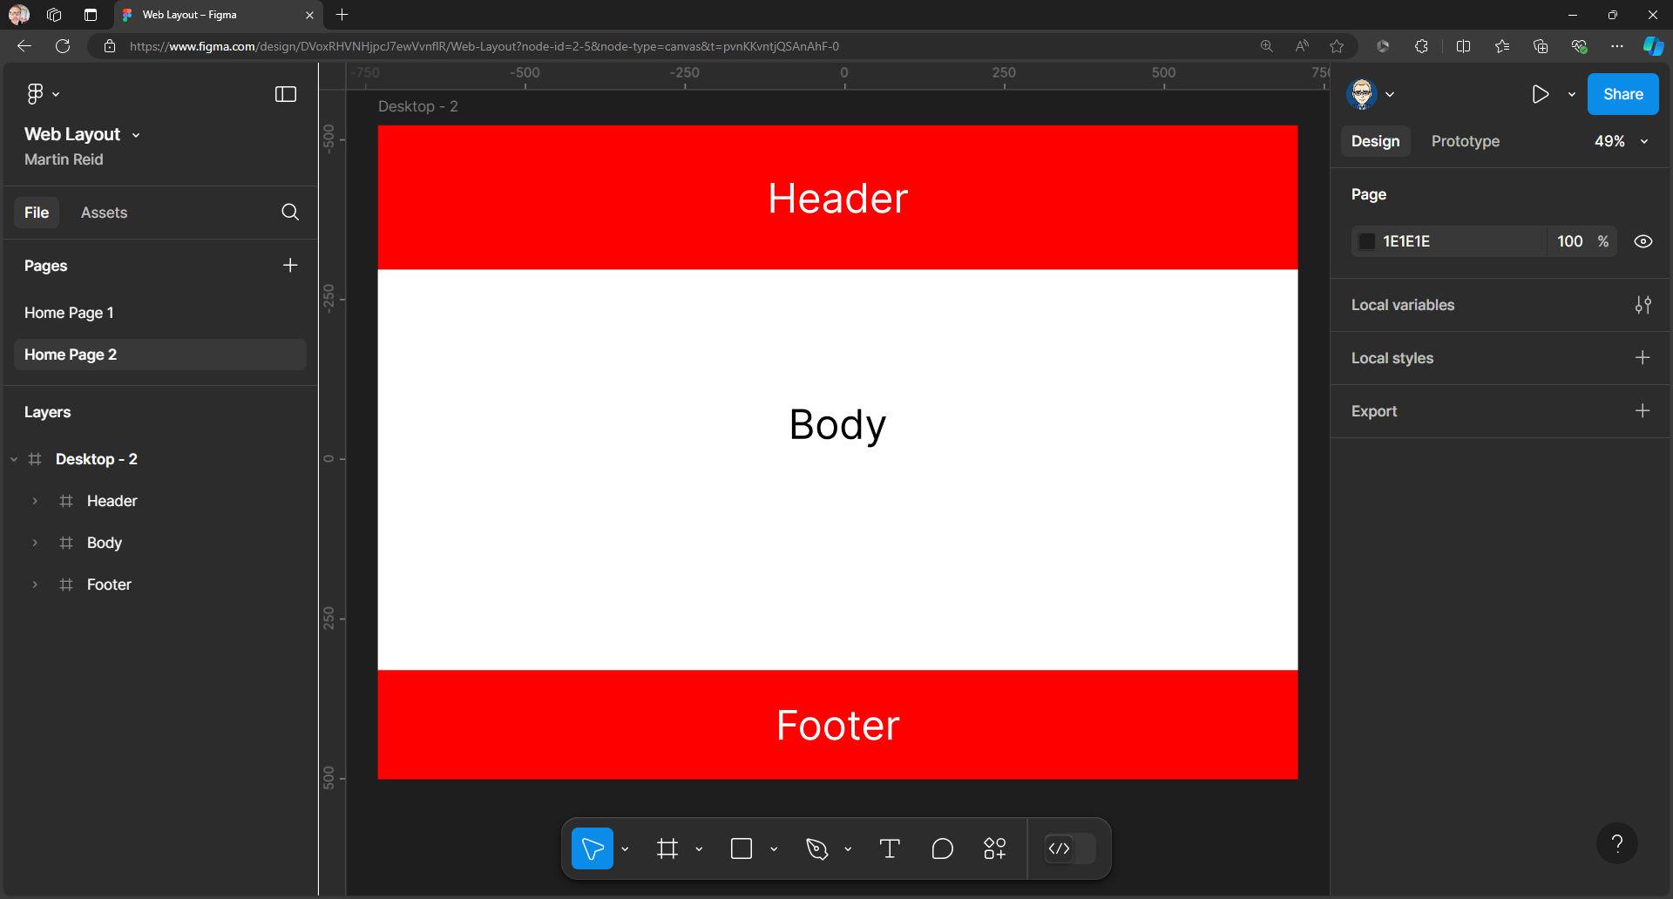1673x899 pixels.
Task: Open the Pen tool options chevron
Action: [x=848, y=848]
